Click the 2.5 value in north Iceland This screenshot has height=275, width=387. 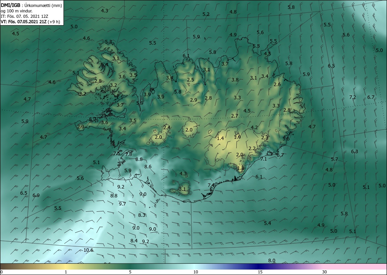pyautogui.click(x=190, y=80)
